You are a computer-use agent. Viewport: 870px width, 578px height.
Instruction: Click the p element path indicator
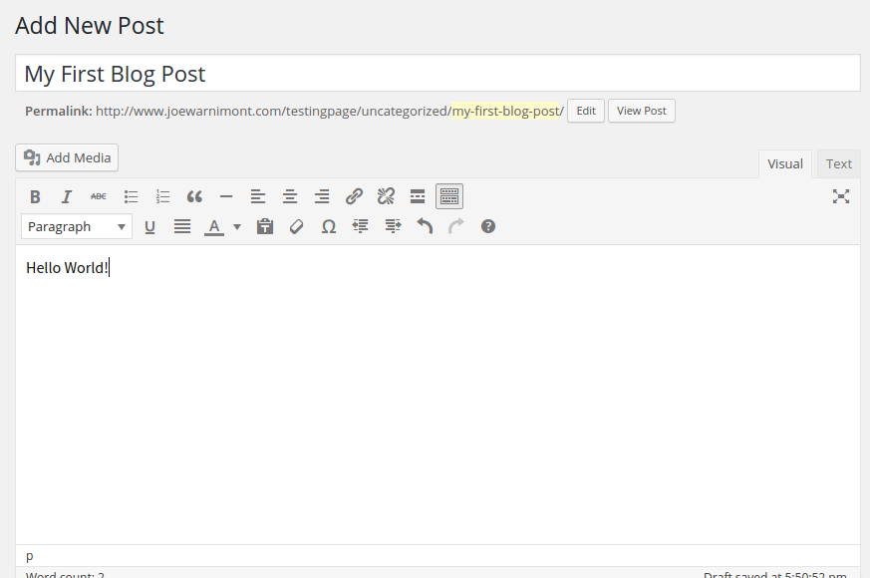coord(30,556)
